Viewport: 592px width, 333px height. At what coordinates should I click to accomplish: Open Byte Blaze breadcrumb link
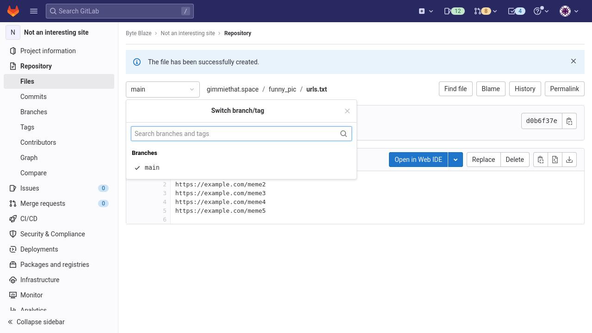coord(139,33)
